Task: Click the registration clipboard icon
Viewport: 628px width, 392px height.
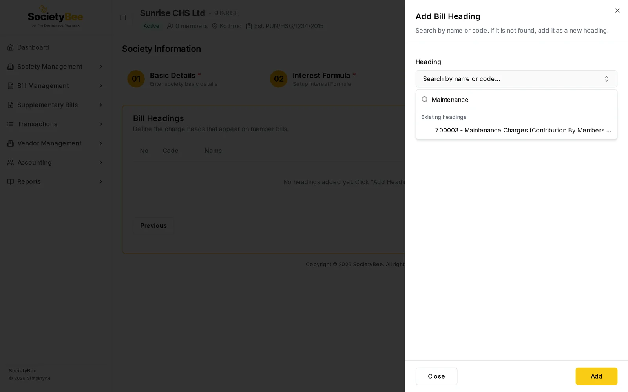Action: tap(249, 26)
